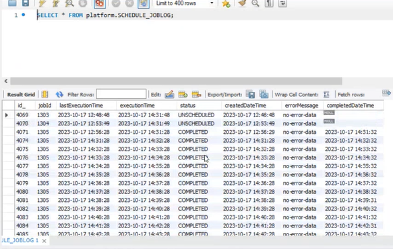Insert a new row in the grid
The height and width of the screenshot is (249, 393).
coord(183,94)
